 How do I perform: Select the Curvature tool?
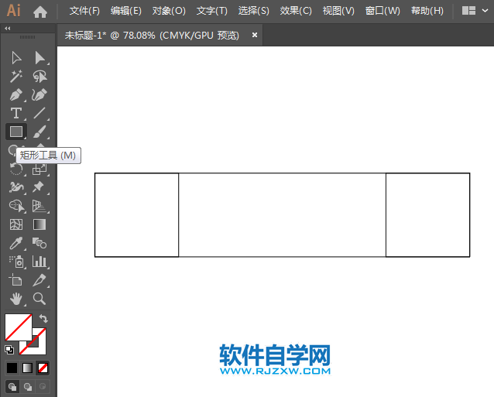(x=39, y=94)
